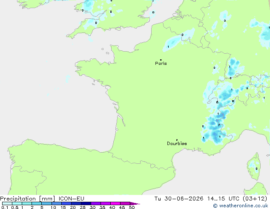Select the 35 to 40 mm legend swatch
Screen dimensions: 270x209
pyautogui.click(x=106, y=203)
